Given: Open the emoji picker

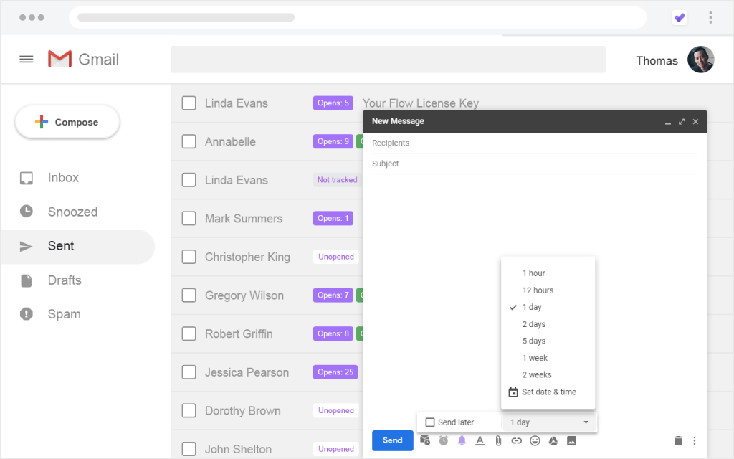Looking at the screenshot, I should [535, 440].
